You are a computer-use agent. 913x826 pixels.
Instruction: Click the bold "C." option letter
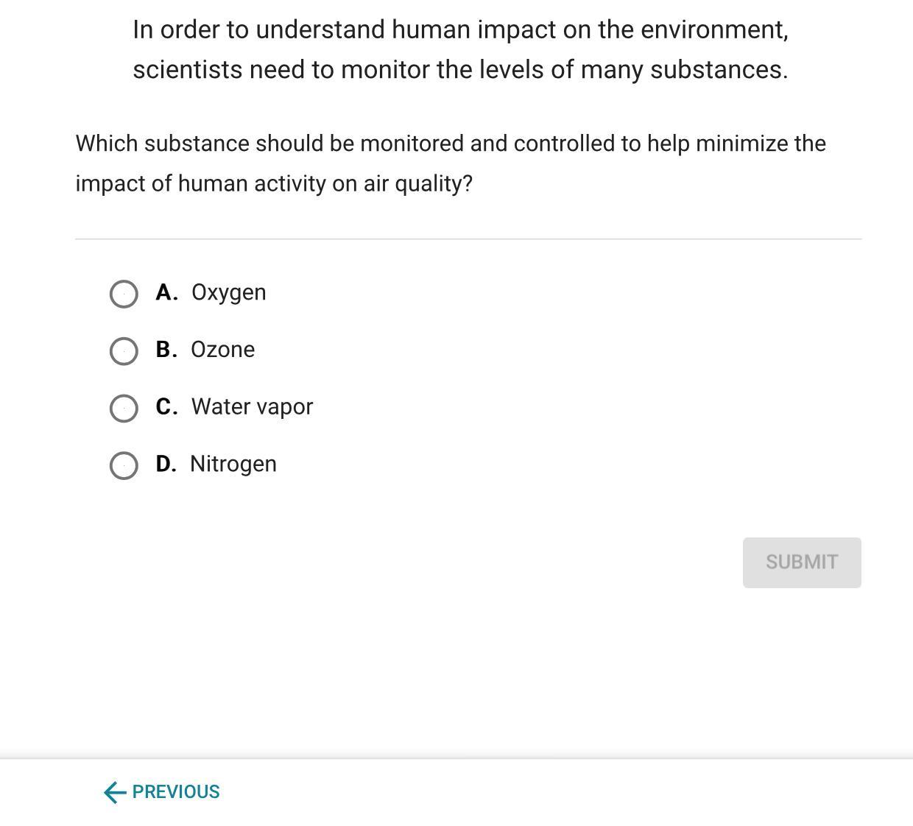click(x=166, y=407)
